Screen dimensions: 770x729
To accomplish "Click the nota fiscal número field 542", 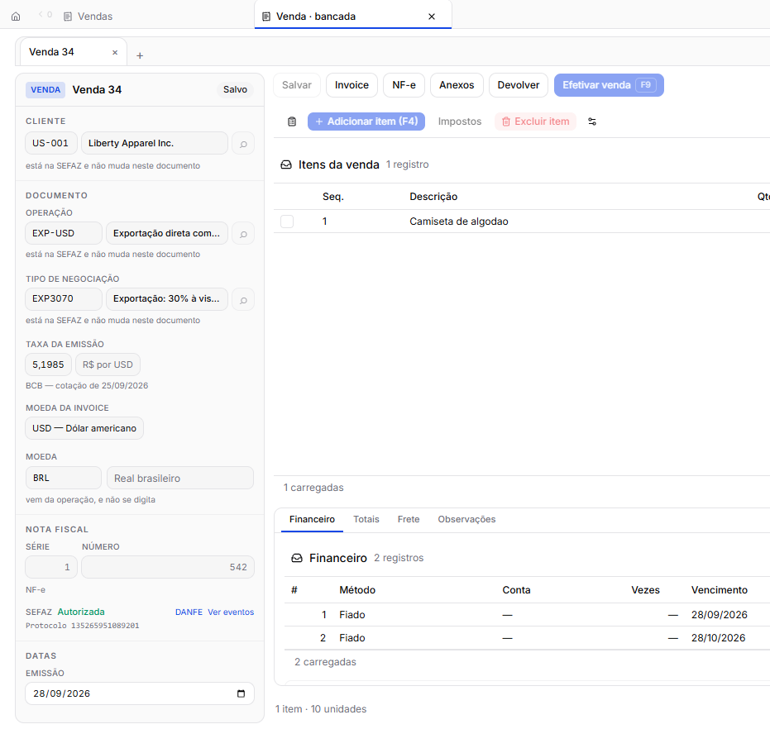I will (168, 567).
